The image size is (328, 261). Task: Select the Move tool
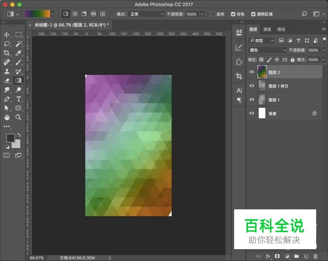pyautogui.click(x=7, y=35)
